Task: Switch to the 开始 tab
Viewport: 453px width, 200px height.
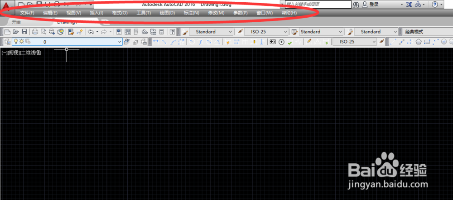Action: point(16,22)
